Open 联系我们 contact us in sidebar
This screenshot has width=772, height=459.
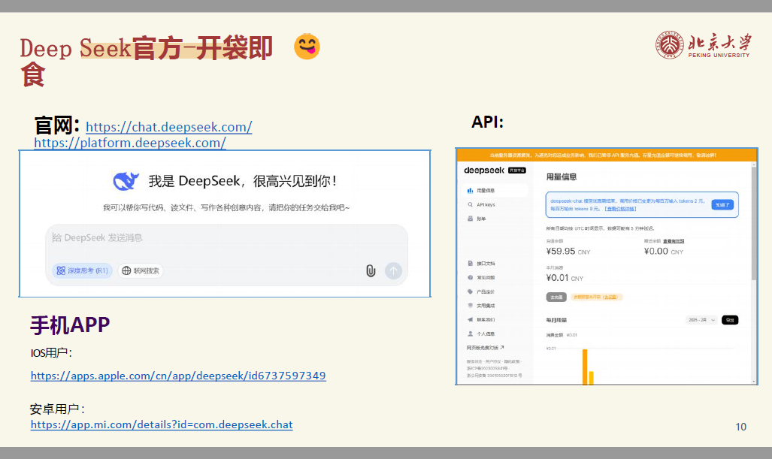(x=482, y=320)
